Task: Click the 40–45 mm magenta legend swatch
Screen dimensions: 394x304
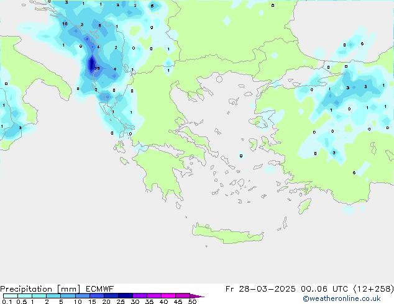Action: click(168, 296)
